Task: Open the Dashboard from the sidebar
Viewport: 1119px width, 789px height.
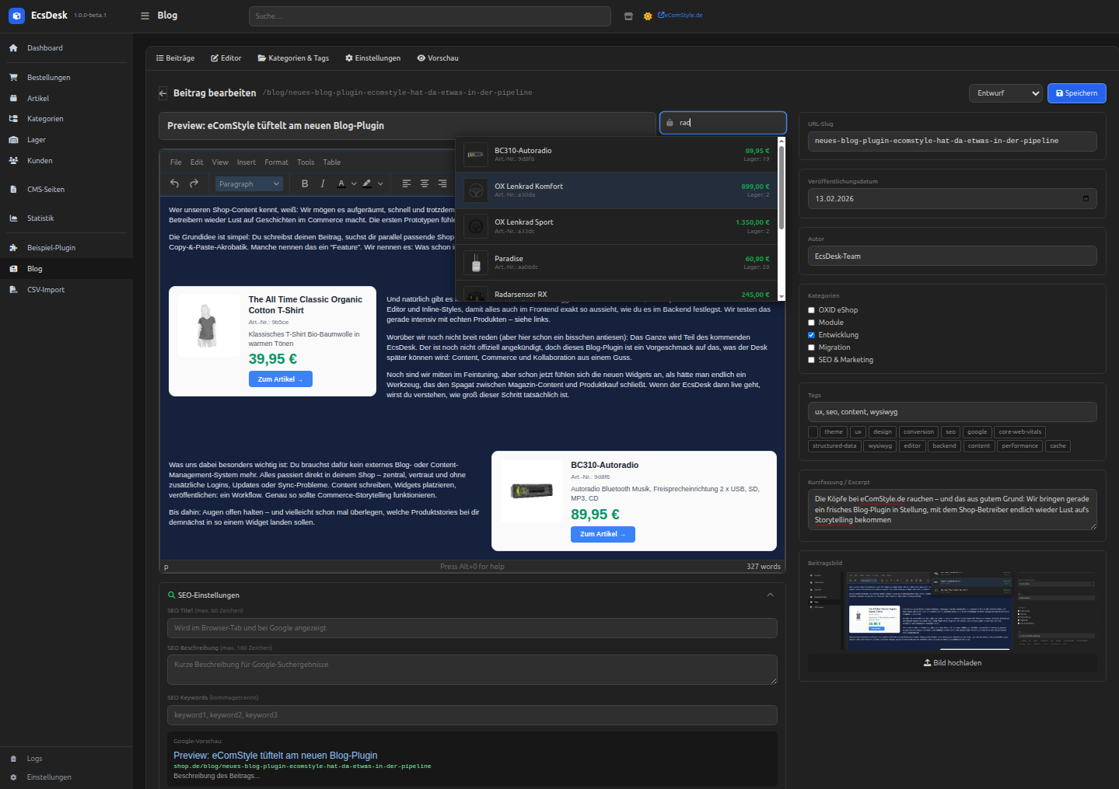Action: (x=44, y=47)
